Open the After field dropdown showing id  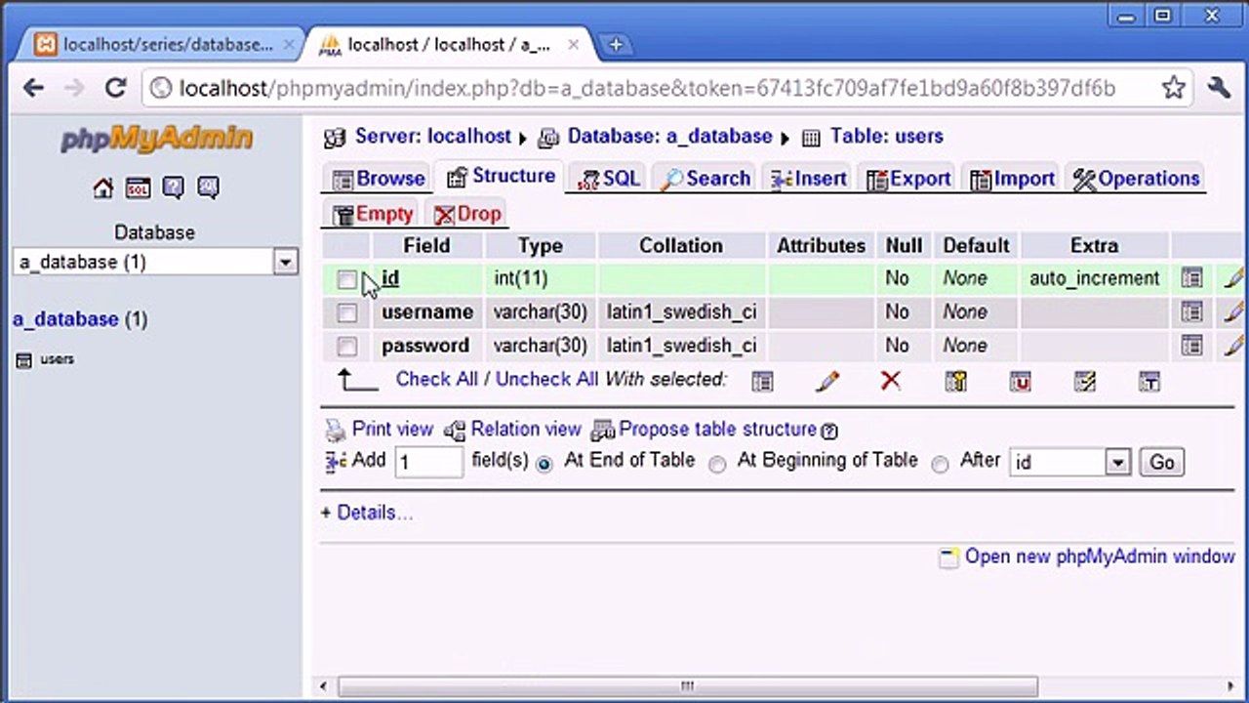coord(1069,462)
